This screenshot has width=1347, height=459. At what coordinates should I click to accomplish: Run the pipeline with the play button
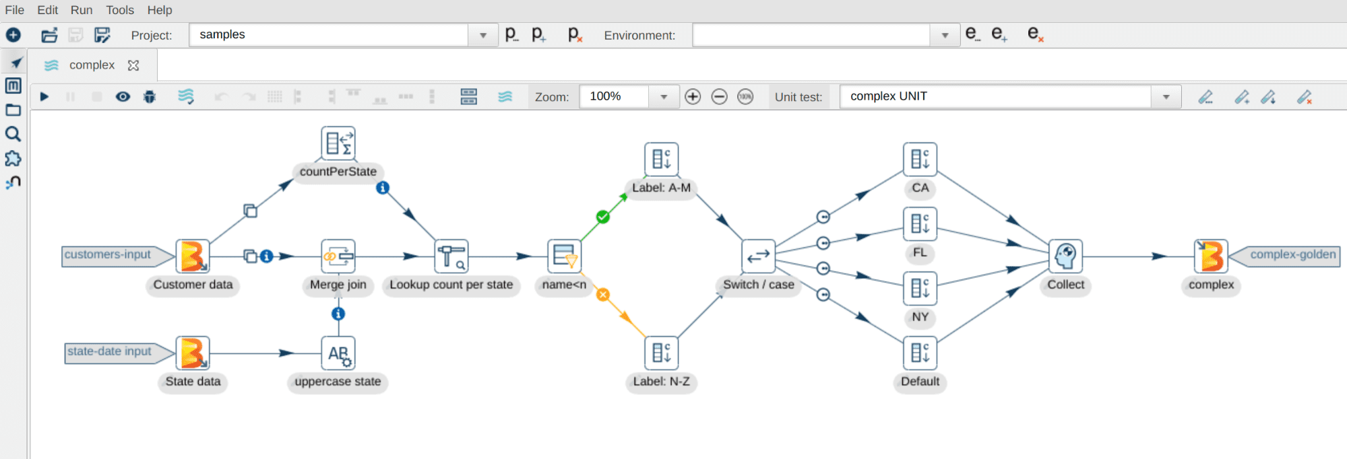[x=44, y=97]
